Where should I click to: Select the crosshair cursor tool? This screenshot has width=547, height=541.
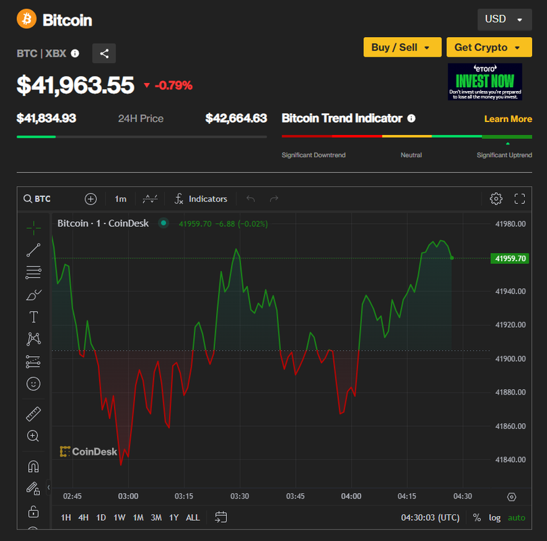tap(33, 228)
